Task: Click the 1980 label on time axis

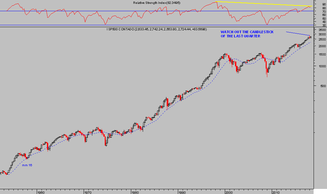Action: click(x=135, y=192)
